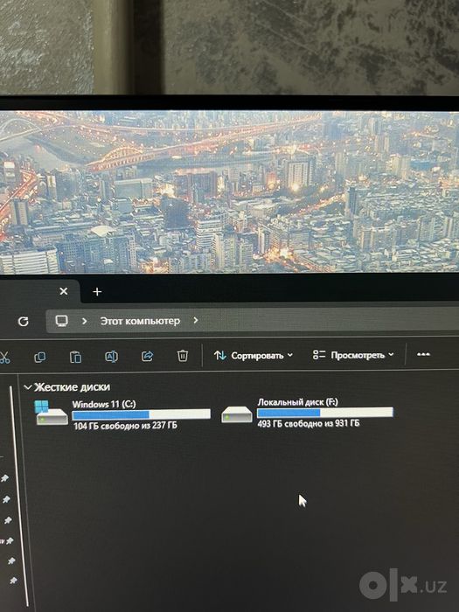Image resolution: width=459 pixels, height=612 pixels.
Task: Select Локальный диск (F:) drive
Action: (307, 413)
